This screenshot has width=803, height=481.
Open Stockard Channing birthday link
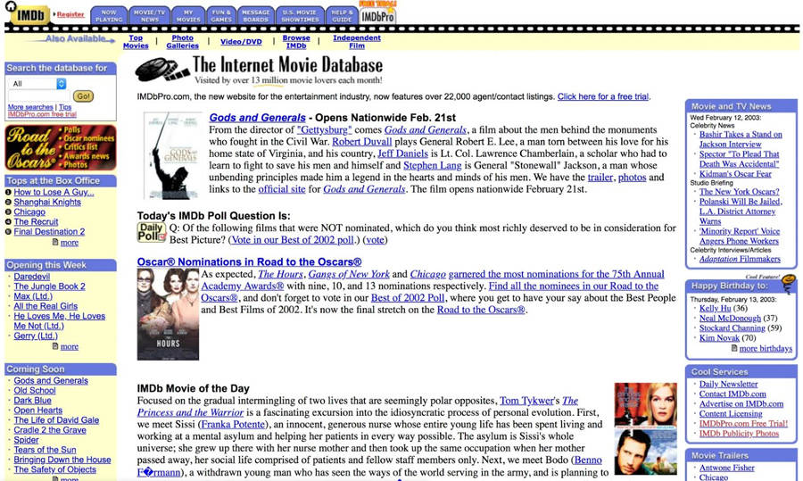coord(733,328)
